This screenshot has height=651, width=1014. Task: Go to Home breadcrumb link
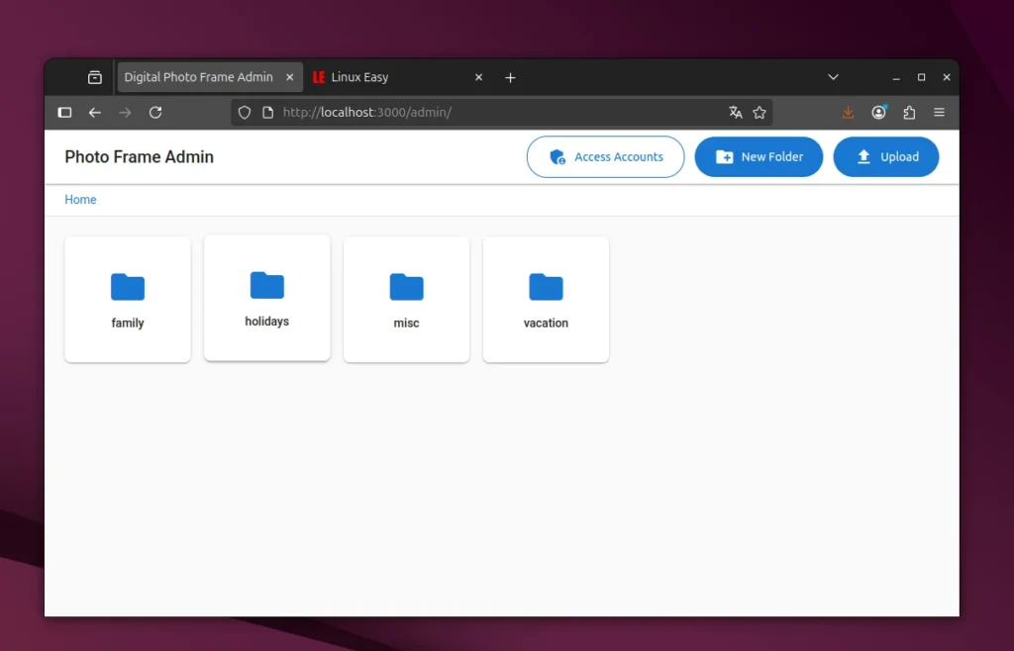coord(80,200)
